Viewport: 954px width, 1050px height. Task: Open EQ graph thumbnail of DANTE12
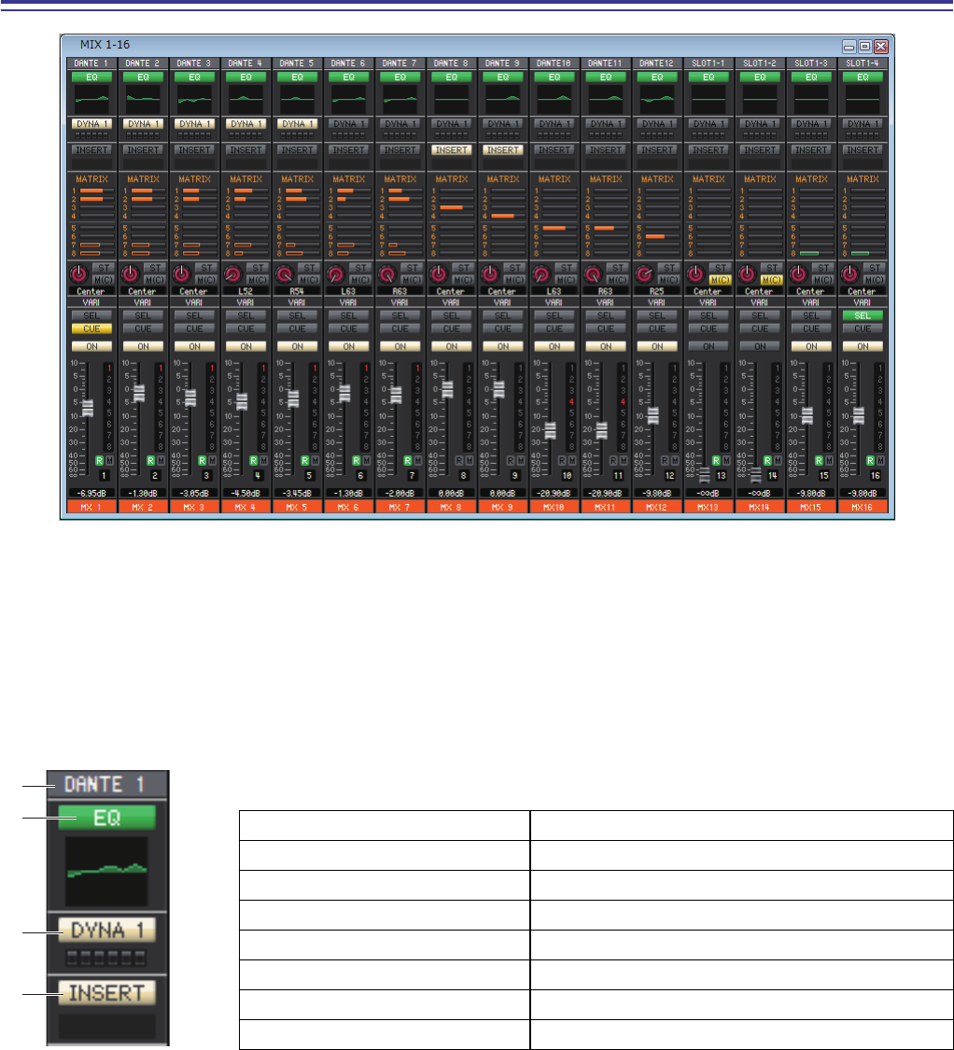pyautogui.click(x=657, y=98)
